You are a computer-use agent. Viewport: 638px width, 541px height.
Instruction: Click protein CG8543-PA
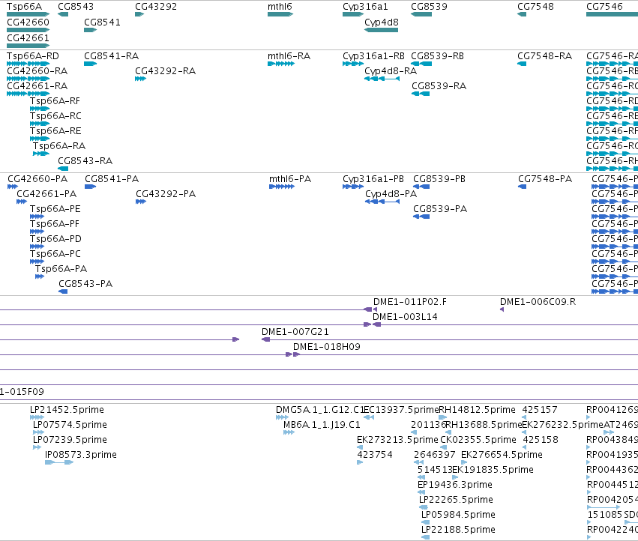pos(63,291)
